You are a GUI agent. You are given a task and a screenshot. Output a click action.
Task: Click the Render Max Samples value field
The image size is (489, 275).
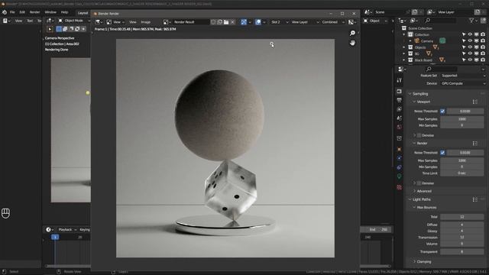tap(462, 160)
